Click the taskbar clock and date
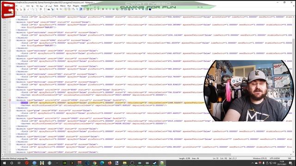This screenshot has height=166, width=296. click(282, 163)
